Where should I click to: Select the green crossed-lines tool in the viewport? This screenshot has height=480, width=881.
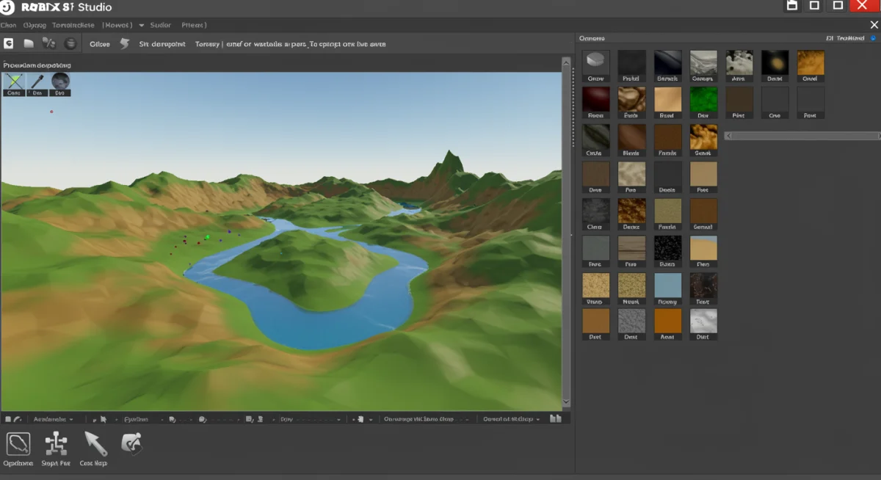14,81
